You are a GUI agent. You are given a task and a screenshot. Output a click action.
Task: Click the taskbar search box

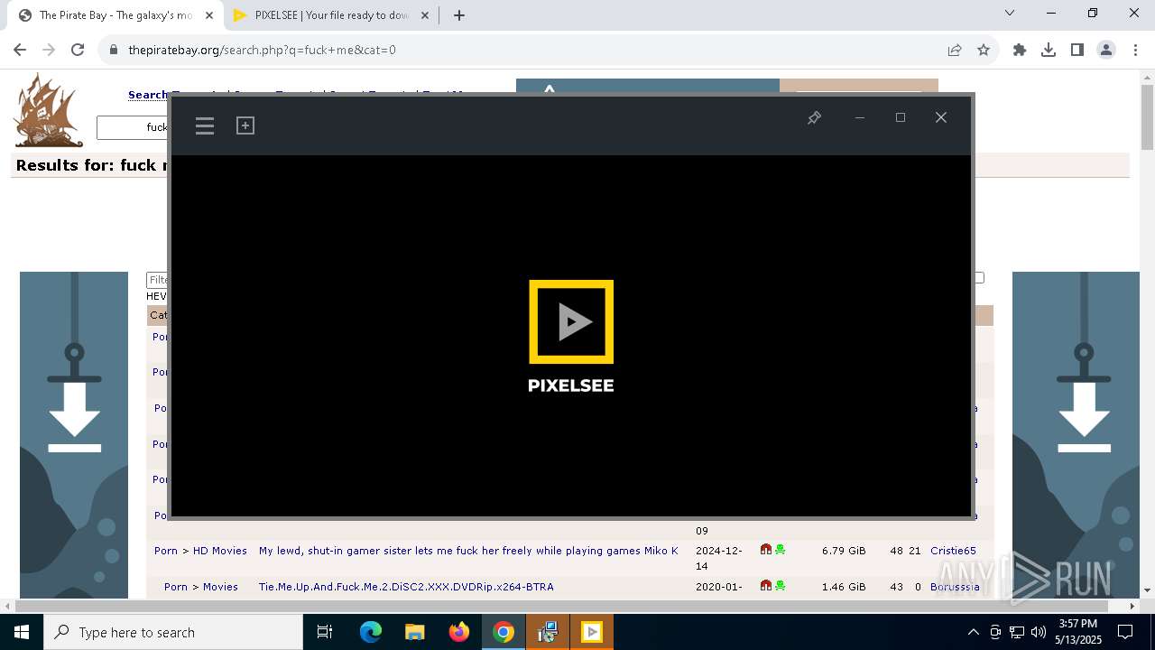pos(173,632)
